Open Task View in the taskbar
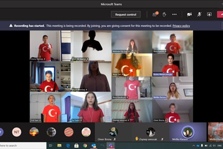Screen dimensions: 223x149 pyautogui.click(x=51, y=146)
